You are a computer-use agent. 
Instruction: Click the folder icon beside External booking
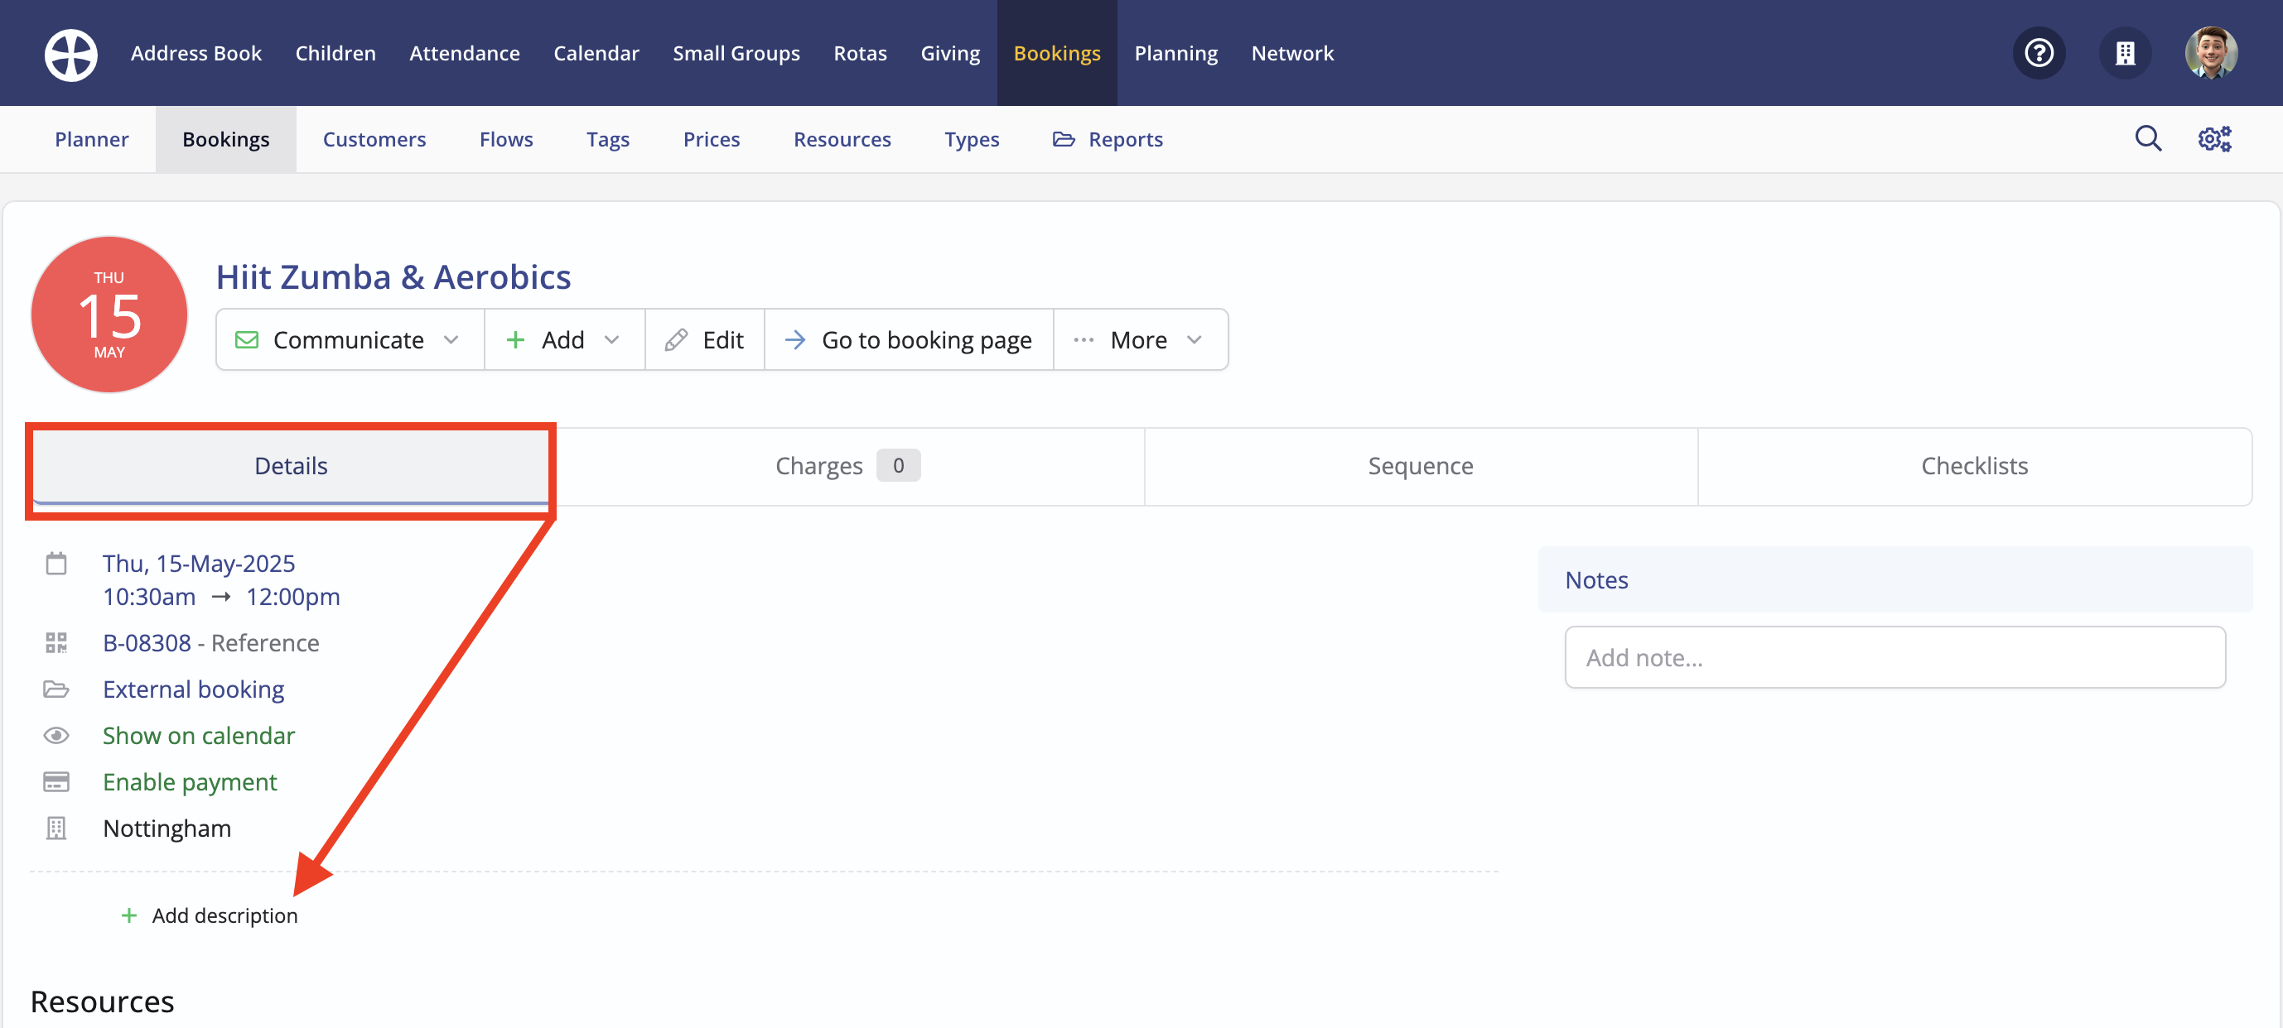[x=56, y=689]
